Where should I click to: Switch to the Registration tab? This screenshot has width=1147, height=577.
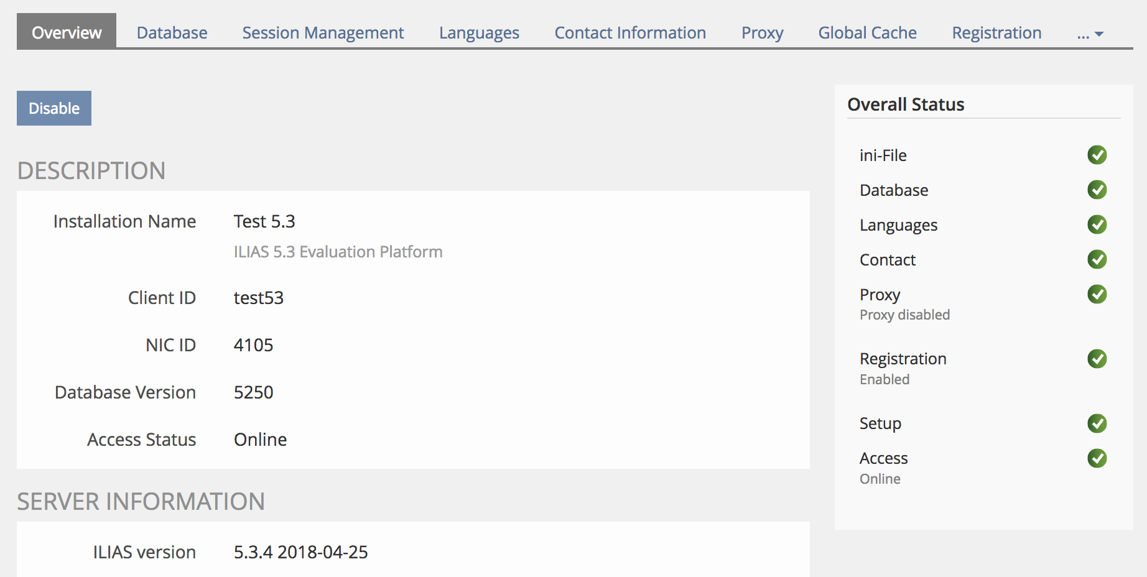pos(996,33)
